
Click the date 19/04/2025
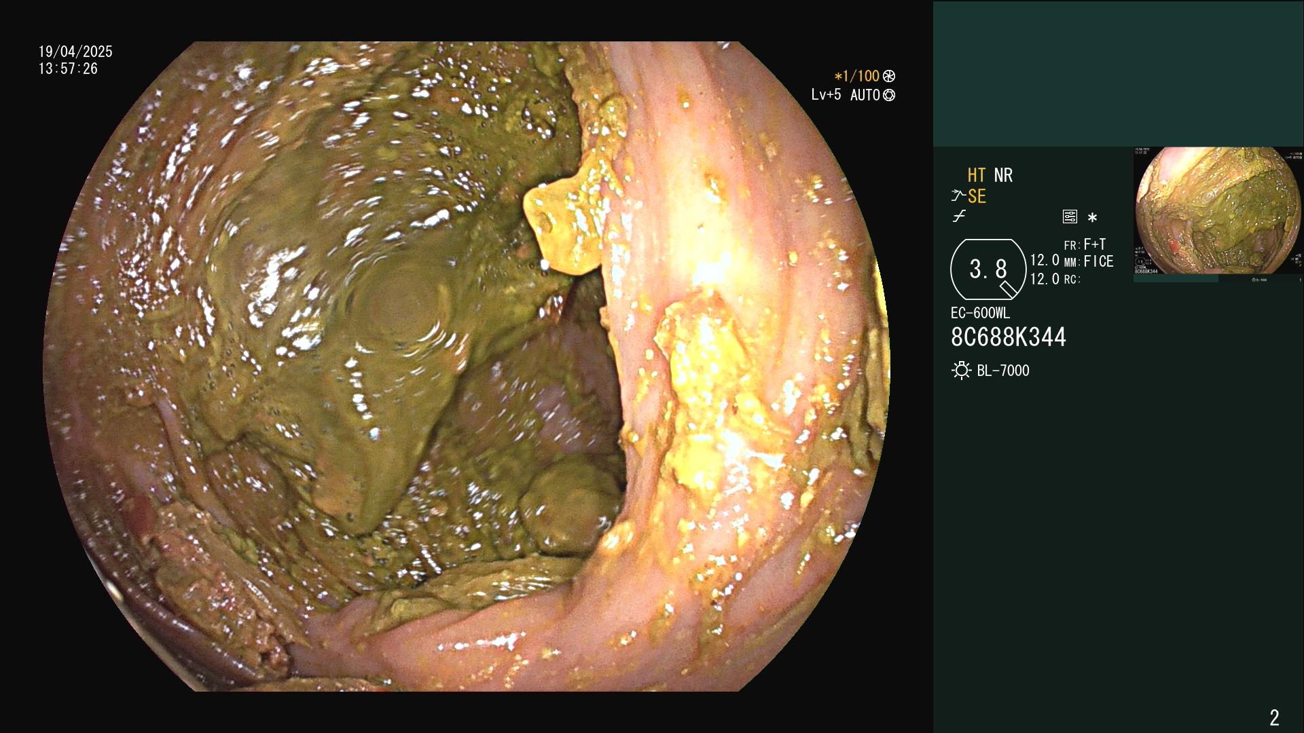coord(75,52)
